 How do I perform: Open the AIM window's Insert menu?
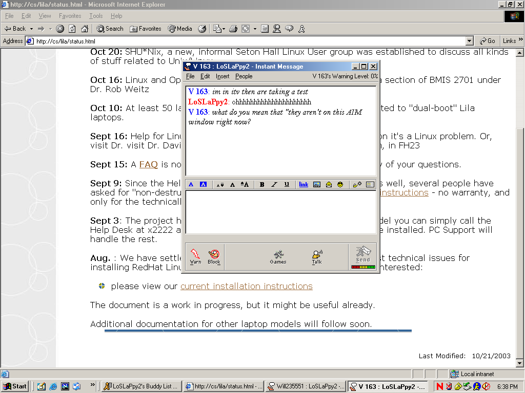223,76
